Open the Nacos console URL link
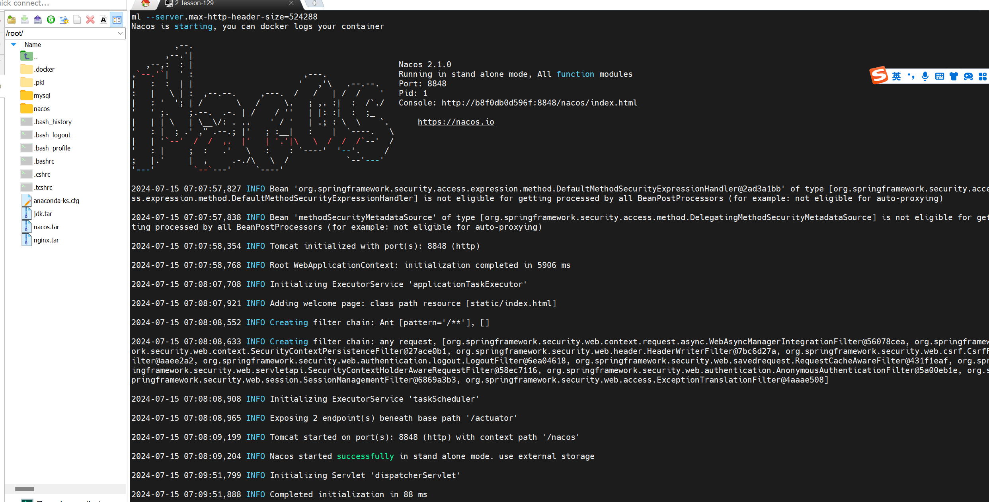The height and width of the screenshot is (502, 989). point(539,103)
